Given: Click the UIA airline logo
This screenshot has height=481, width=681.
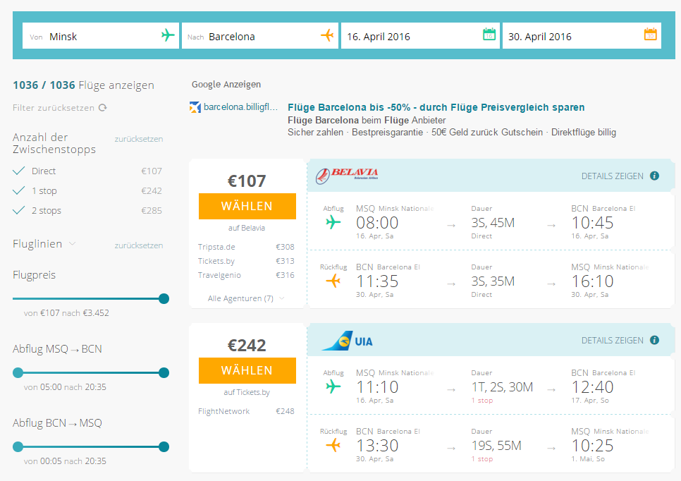Looking at the screenshot, I should coord(347,341).
